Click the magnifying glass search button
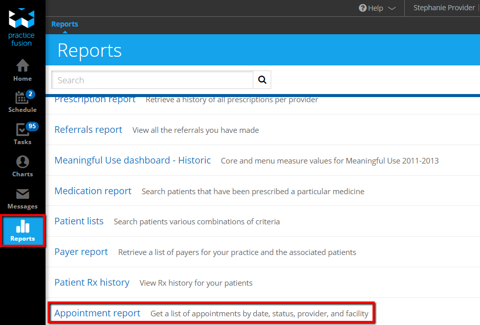 point(262,80)
